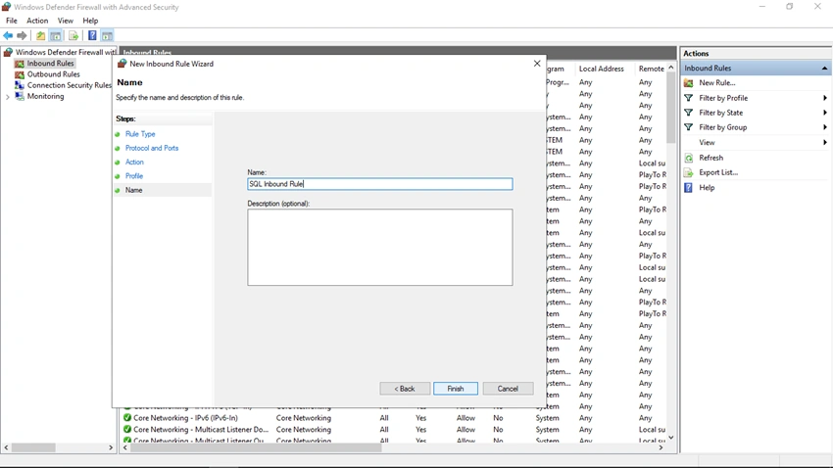The width and height of the screenshot is (833, 468).
Task: Click Refresh in the Actions pane
Action: [710, 158]
